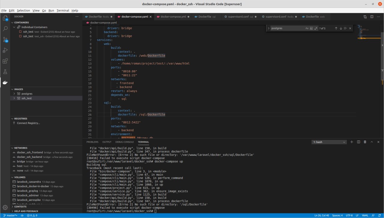
Task: Open the Explorer view in activity bar
Action: (x=5, y=18)
